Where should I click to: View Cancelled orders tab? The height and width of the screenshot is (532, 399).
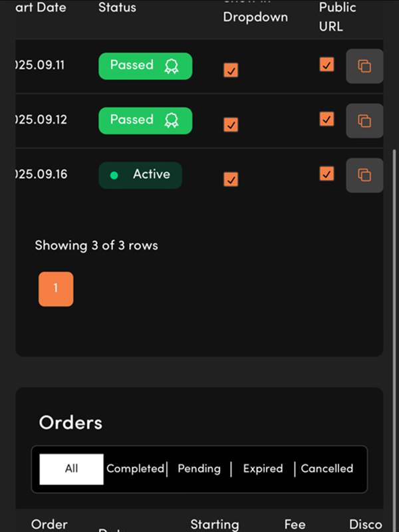tap(327, 469)
